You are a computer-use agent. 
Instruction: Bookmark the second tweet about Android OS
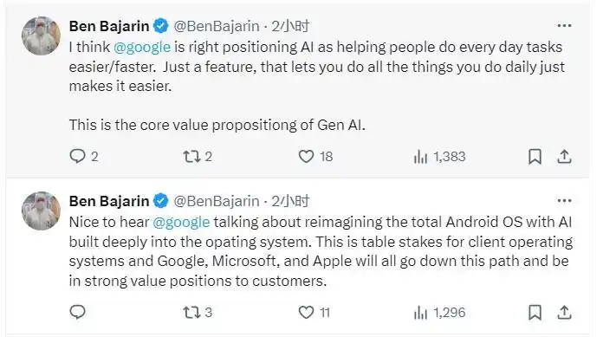coord(535,313)
